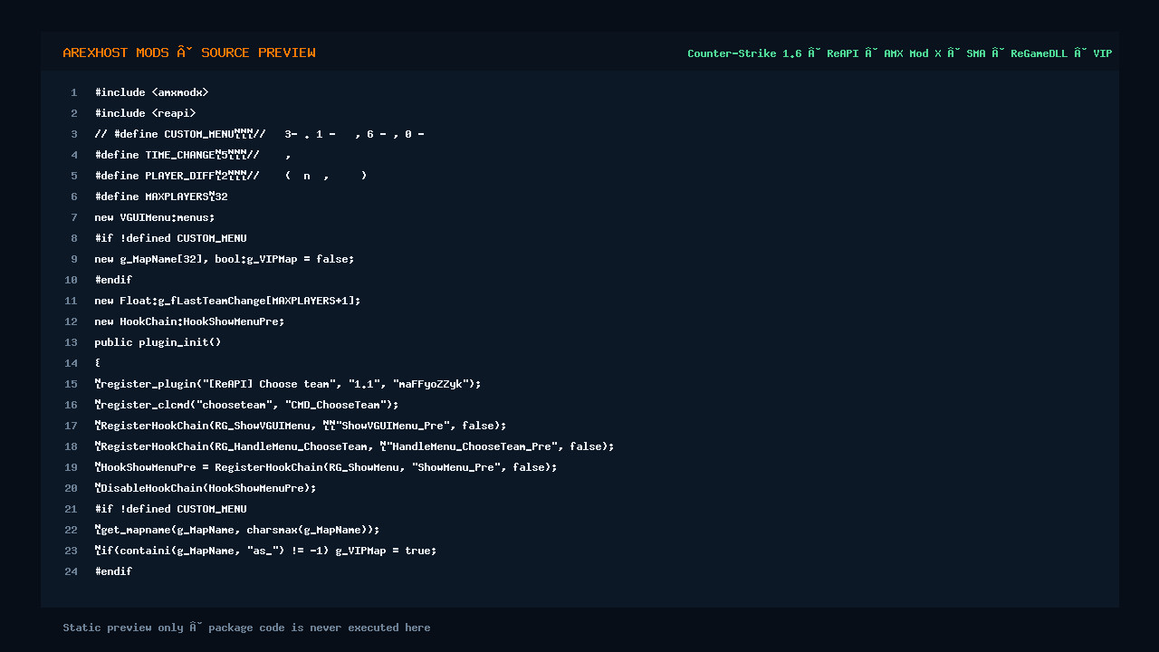Click '#if !defined CUSTOM_MENU' on line 8
Image resolution: width=1159 pixels, height=652 pixels.
(x=170, y=238)
